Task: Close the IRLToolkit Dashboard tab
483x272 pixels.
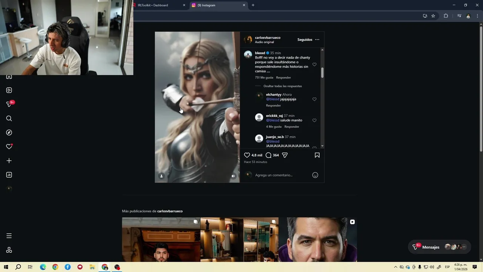Action: point(184,5)
